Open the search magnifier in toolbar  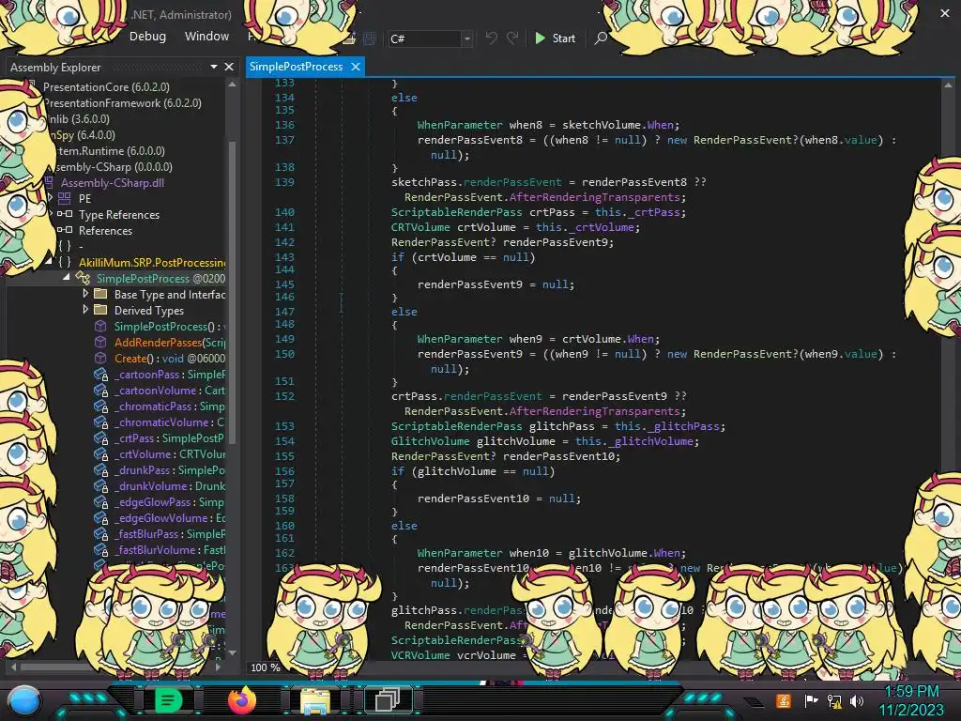[x=601, y=38]
